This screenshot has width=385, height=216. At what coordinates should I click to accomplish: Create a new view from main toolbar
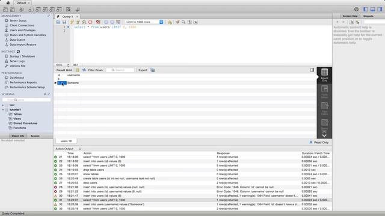(45, 10)
